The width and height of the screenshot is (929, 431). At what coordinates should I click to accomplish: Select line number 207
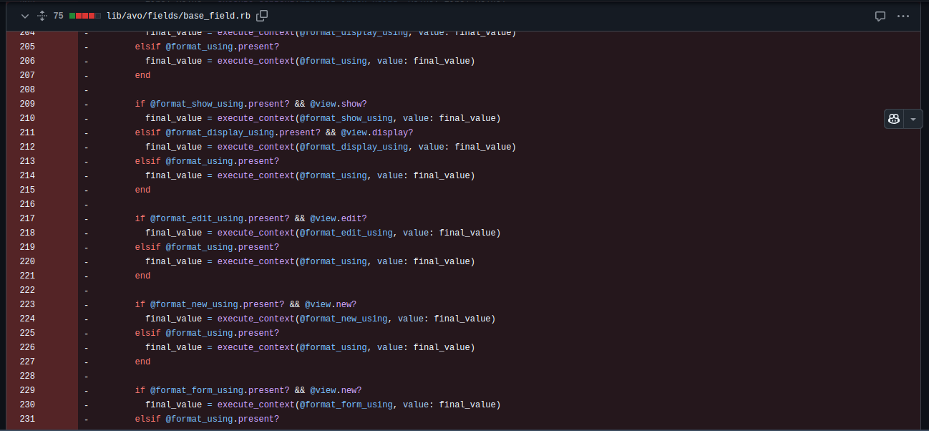(x=27, y=75)
